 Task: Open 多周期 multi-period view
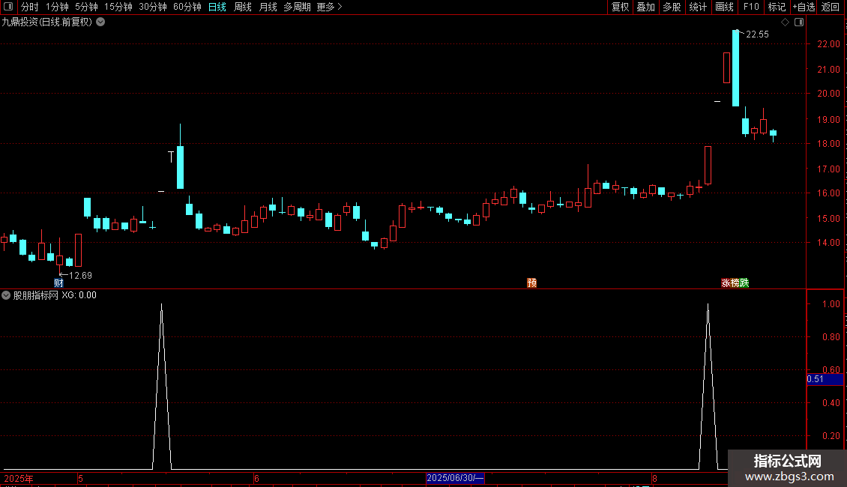(297, 7)
